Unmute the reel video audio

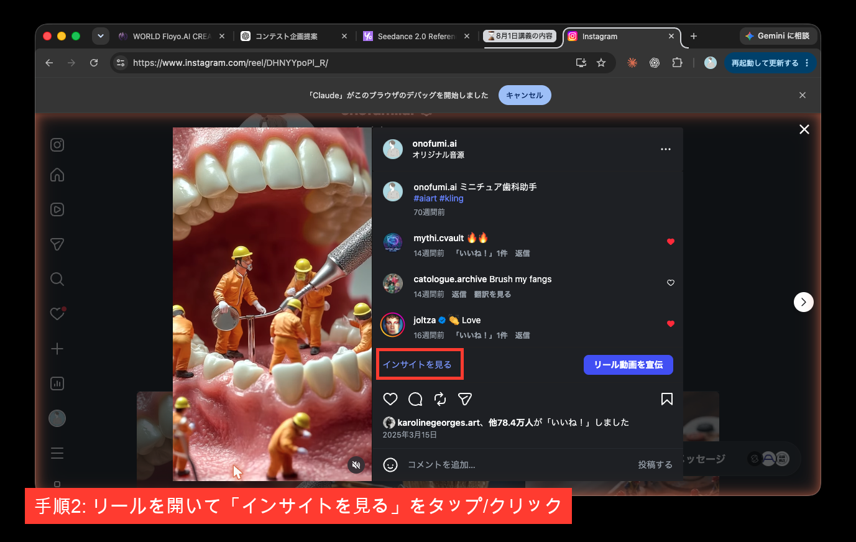click(x=356, y=464)
